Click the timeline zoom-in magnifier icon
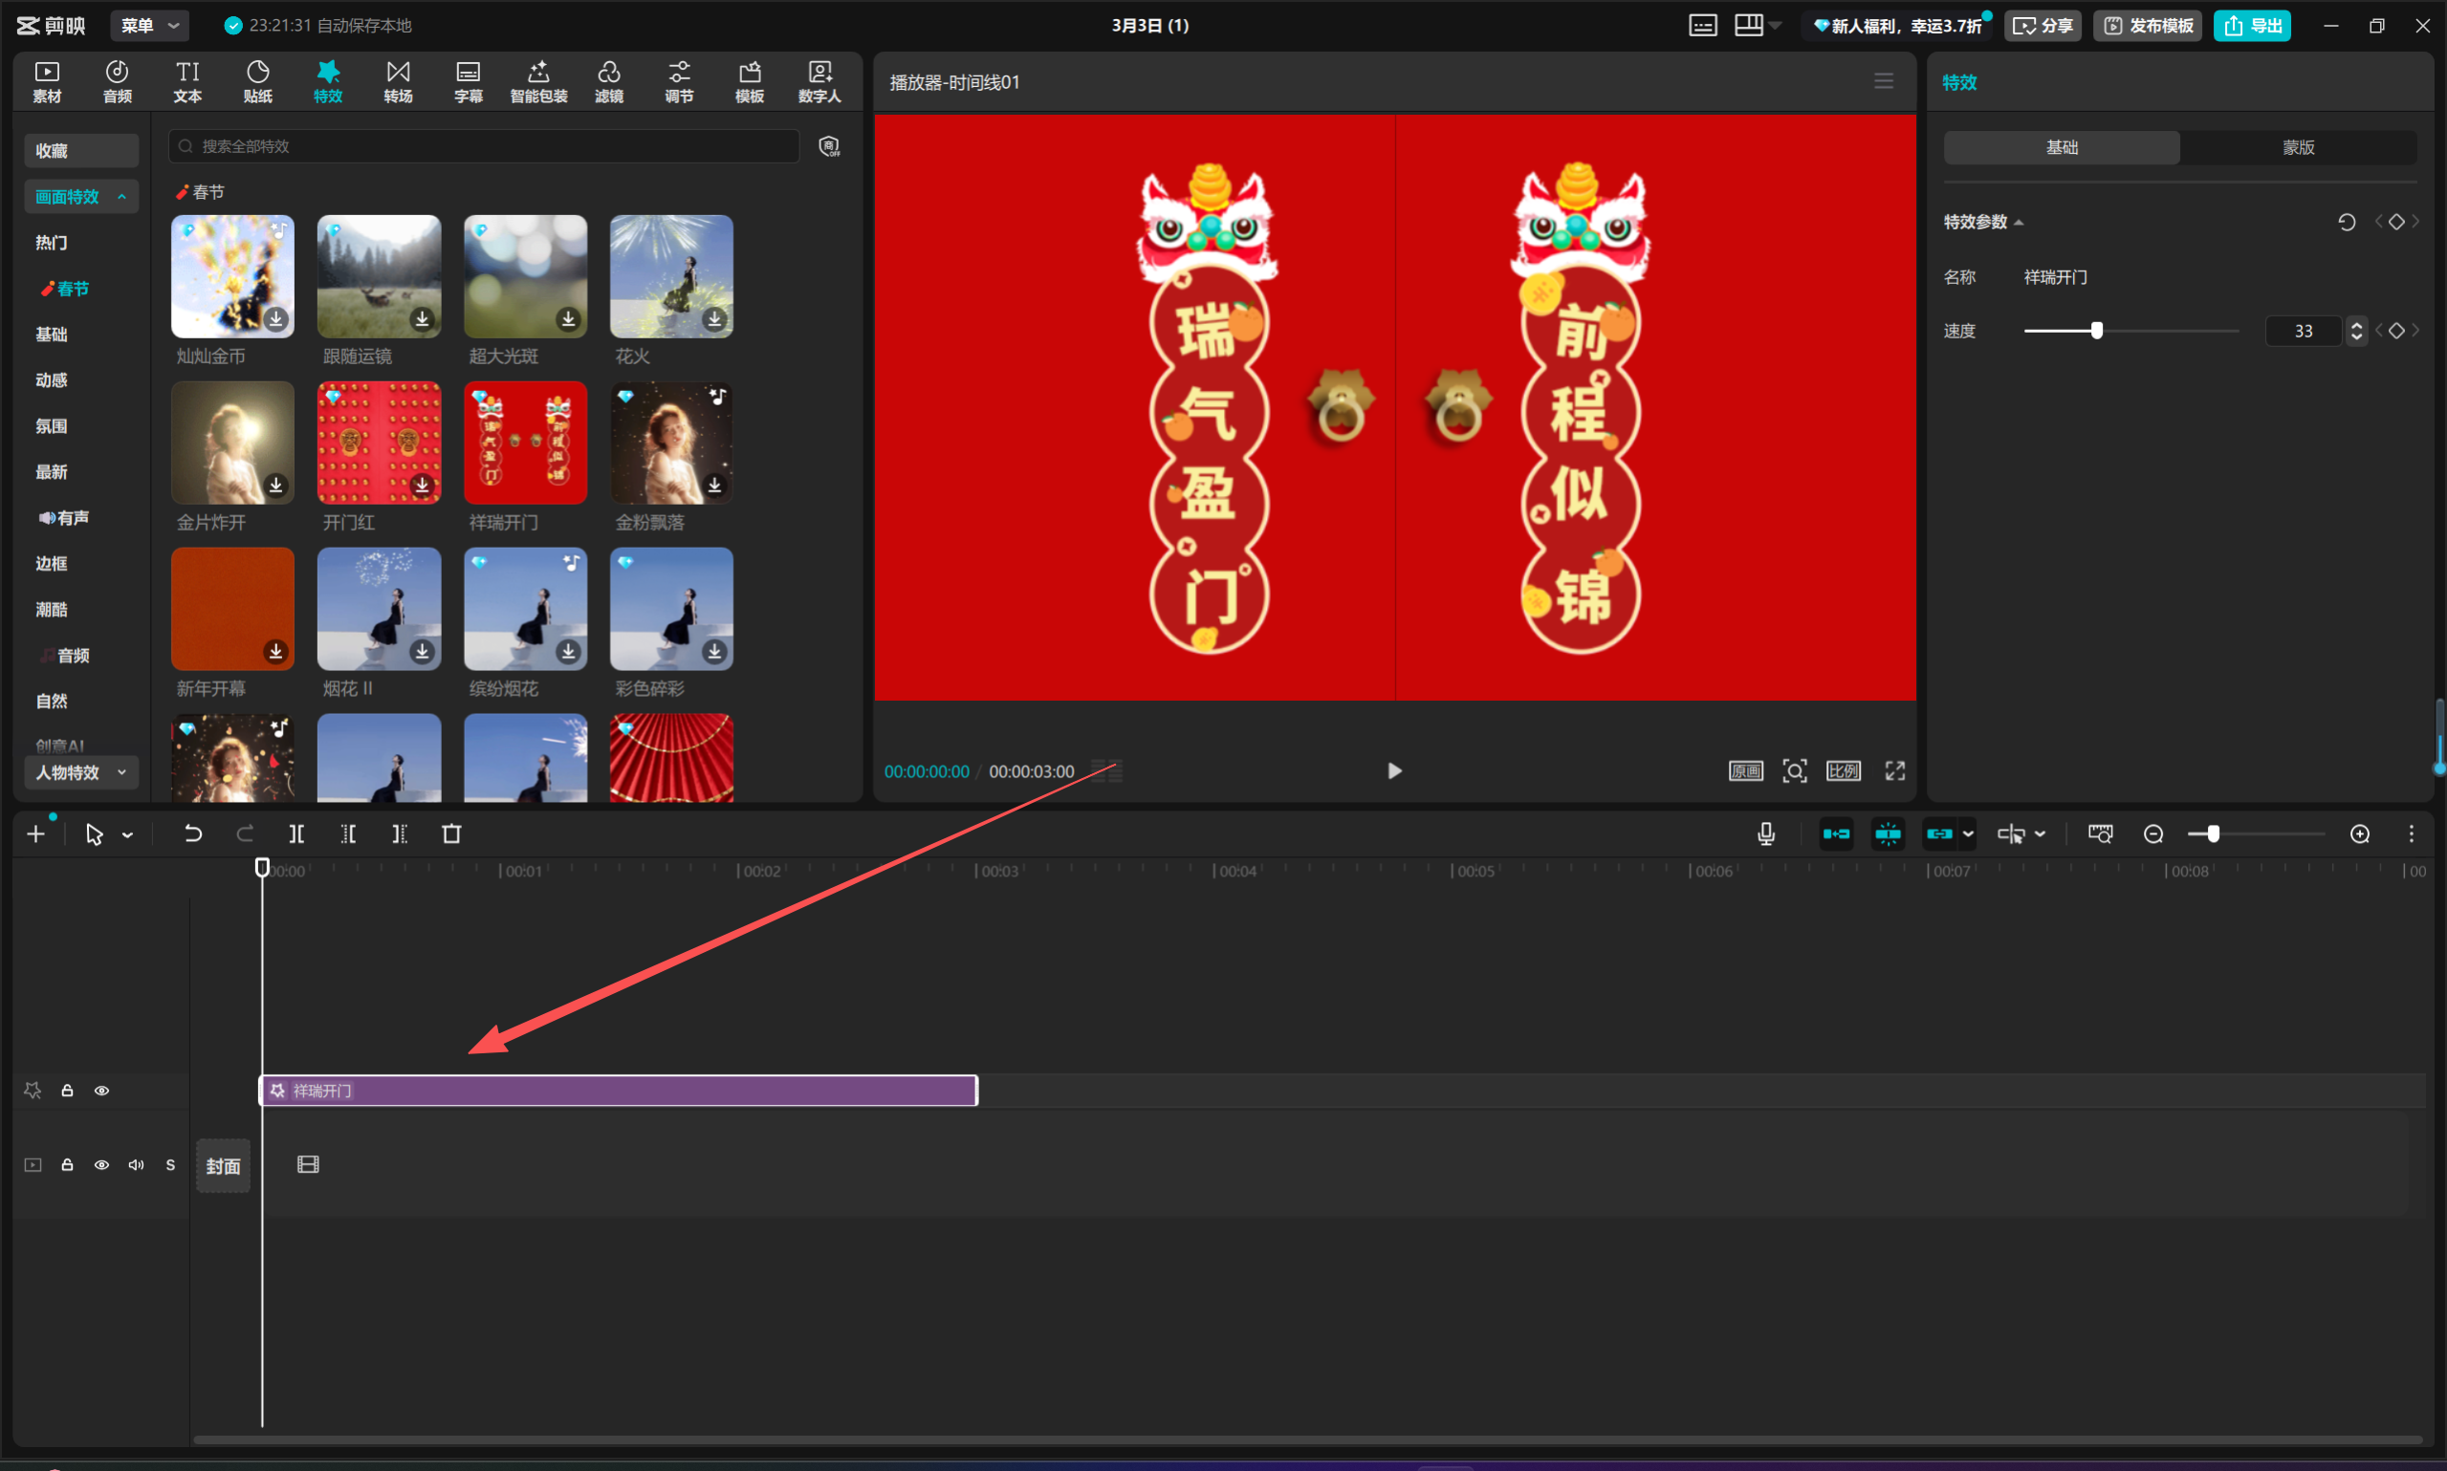The image size is (2447, 1471). click(x=2360, y=834)
